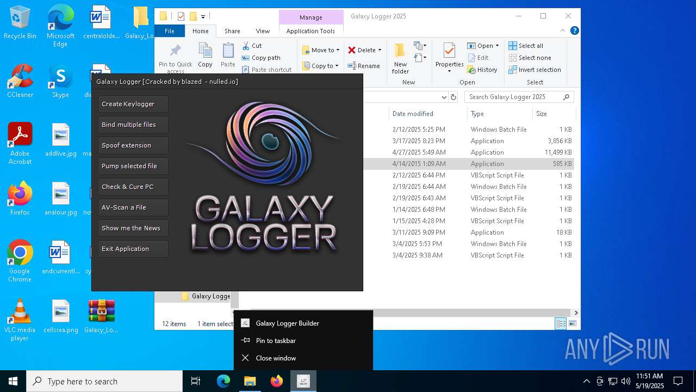This screenshot has width=696, height=392.
Task: Open Recycle Bin desktop icon
Action: click(x=20, y=23)
